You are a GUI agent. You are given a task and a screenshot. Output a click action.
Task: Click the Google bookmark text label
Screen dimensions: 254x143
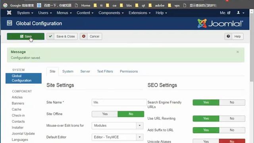coord(22,5)
